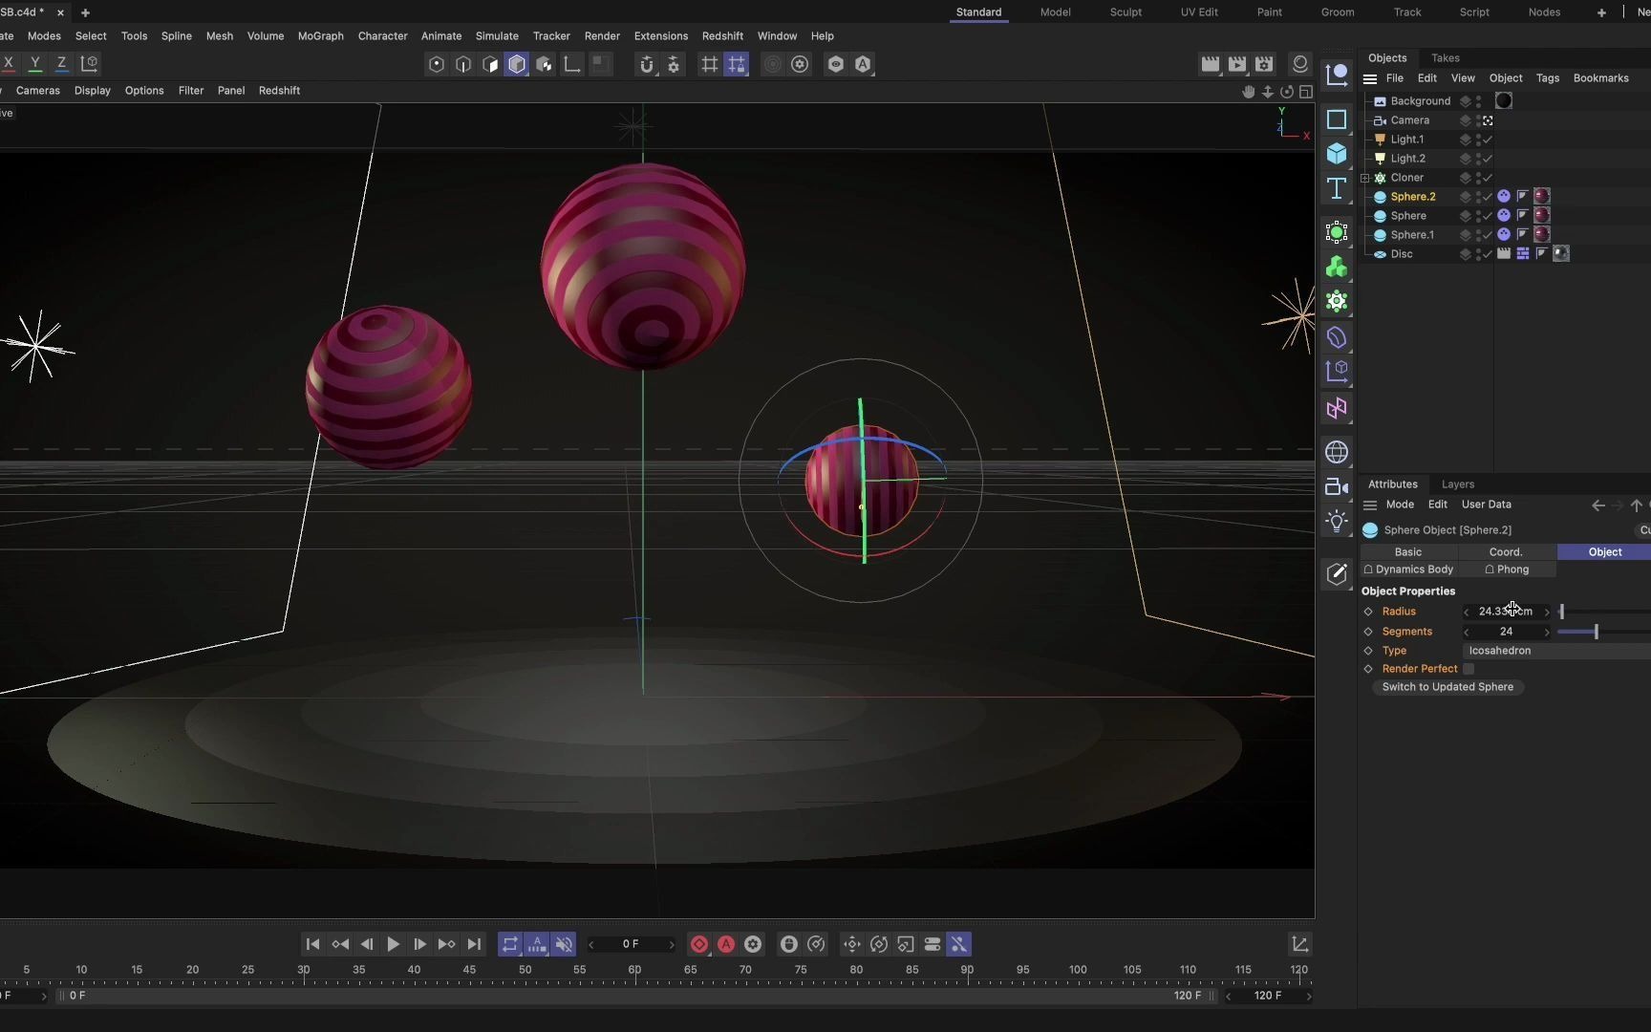Toggle the Autokeying button in the timeline
This screenshot has height=1032, width=1651.
coord(726,944)
